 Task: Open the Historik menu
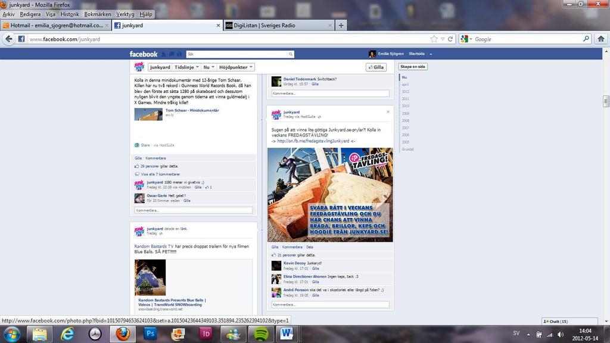(x=70, y=14)
